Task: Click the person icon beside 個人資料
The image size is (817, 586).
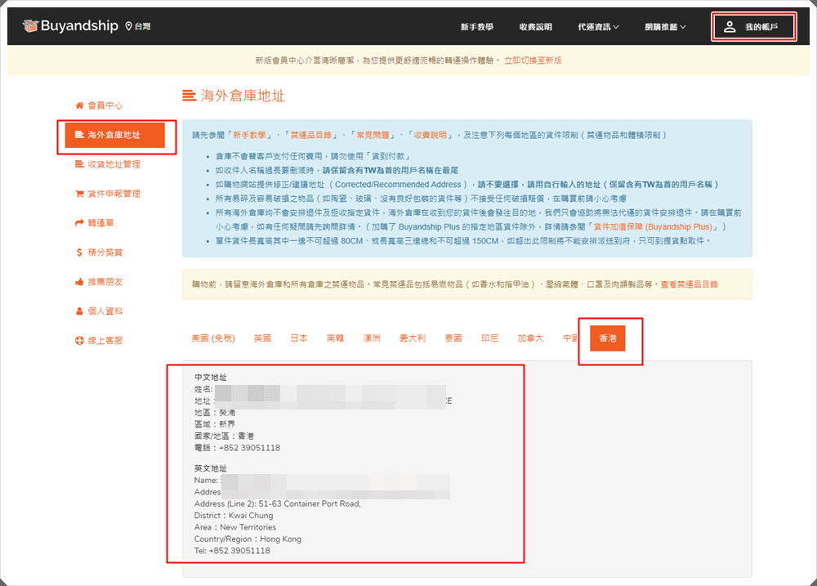Action: click(x=79, y=311)
